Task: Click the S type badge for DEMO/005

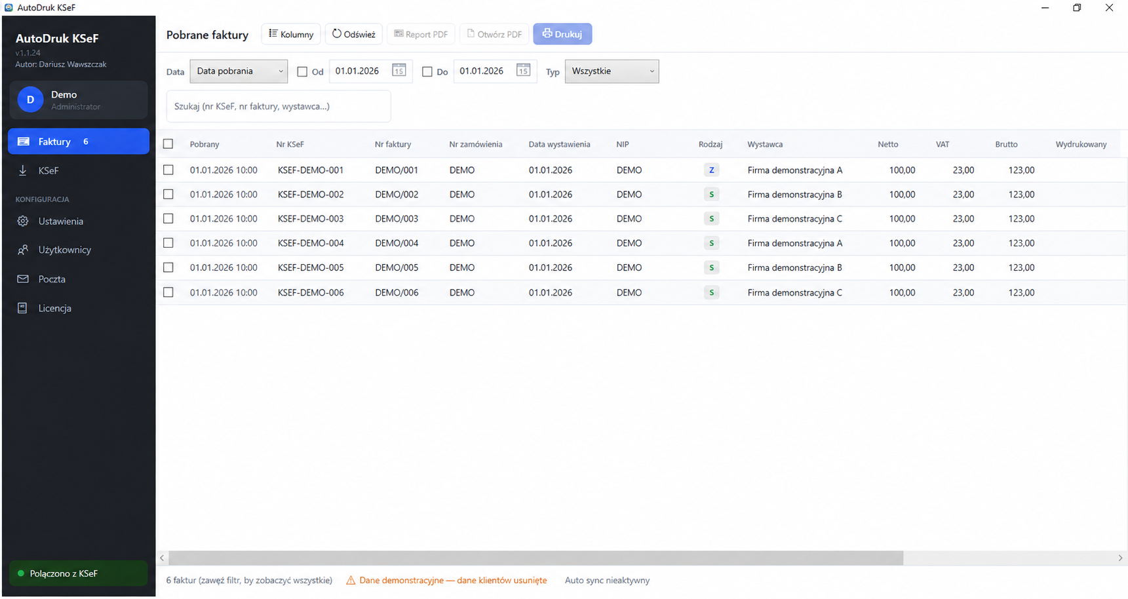Action: 711,267
